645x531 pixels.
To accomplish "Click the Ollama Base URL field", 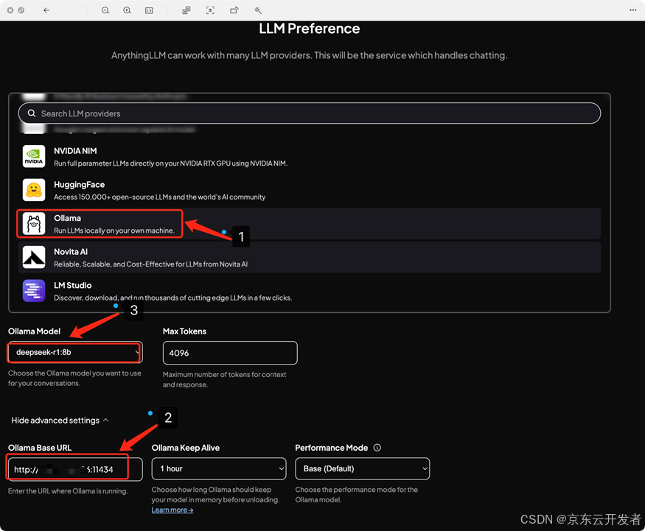I will 75,469.
